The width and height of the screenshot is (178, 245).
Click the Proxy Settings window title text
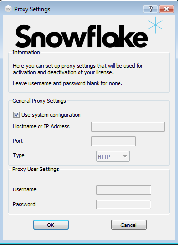point(32,9)
